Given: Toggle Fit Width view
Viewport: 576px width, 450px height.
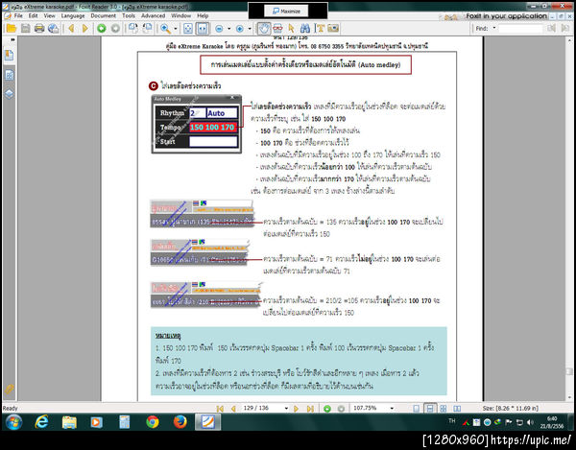Looking at the screenshot, I should pyautogui.click(x=202, y=28).
